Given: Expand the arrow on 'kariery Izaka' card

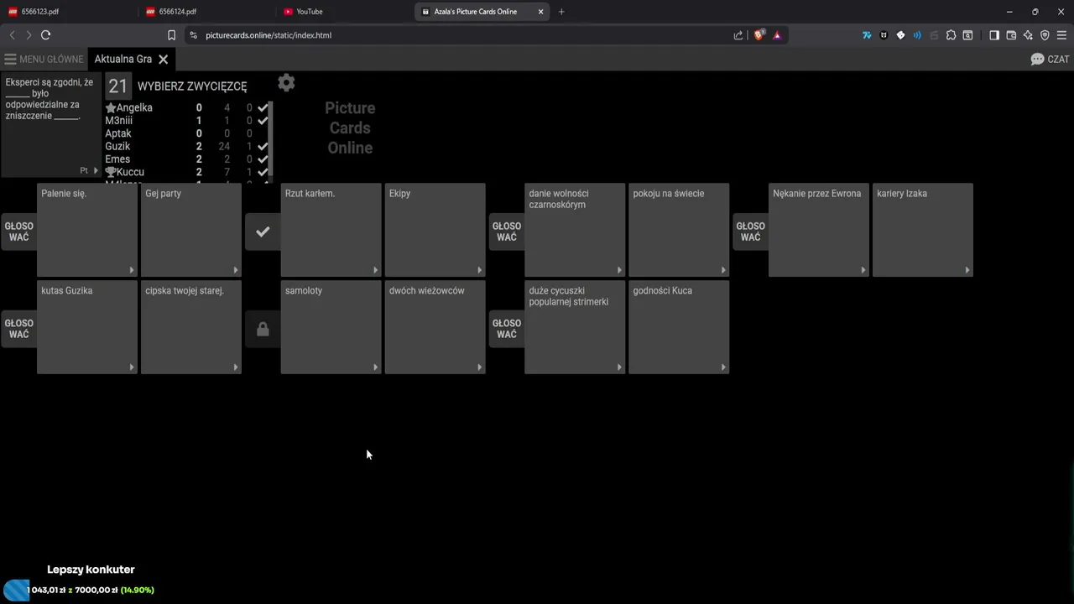Looking at the screenshot, I should [967, 270].
